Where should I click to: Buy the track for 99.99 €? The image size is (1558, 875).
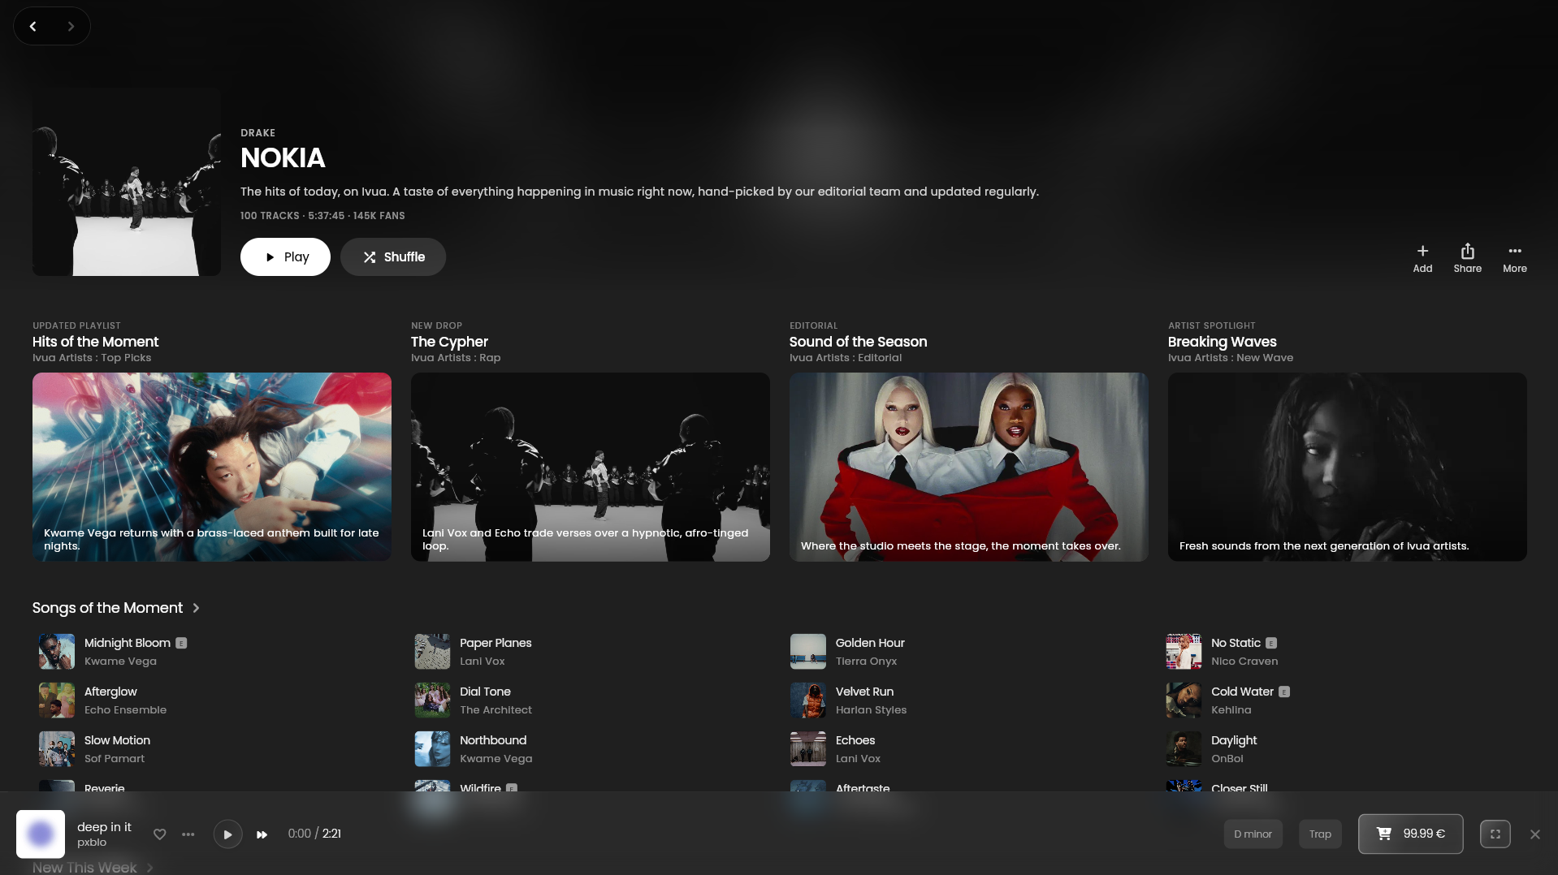click(1410, 834)
